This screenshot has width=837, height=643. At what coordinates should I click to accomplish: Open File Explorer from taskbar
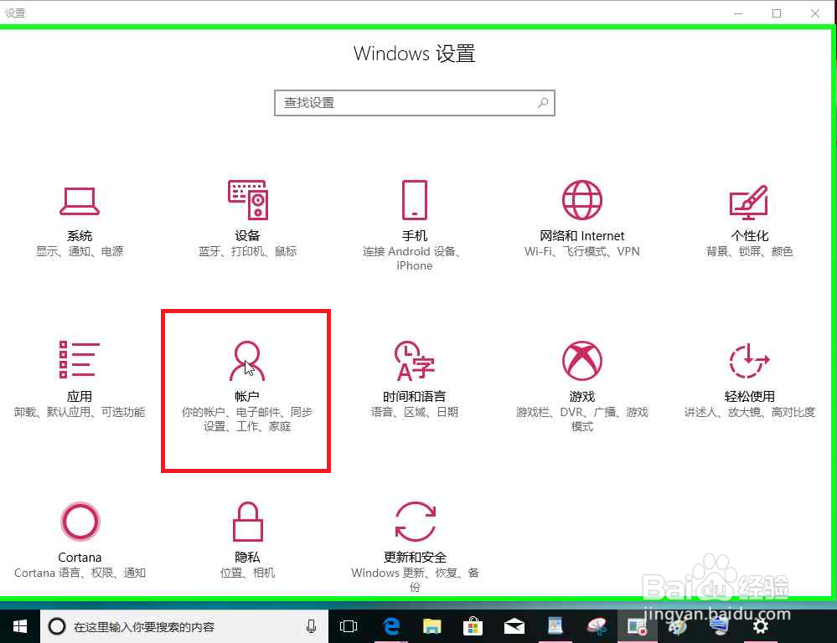(431, 626)
